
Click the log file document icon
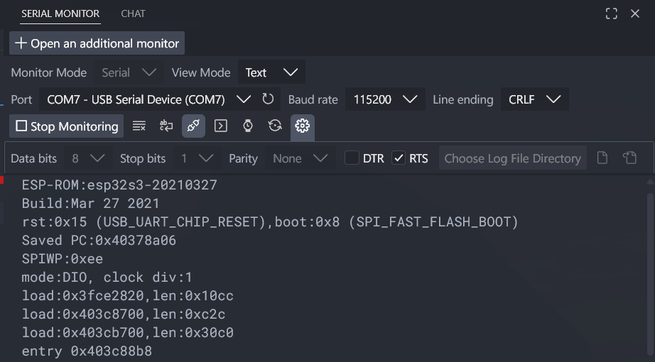[602, 158]
